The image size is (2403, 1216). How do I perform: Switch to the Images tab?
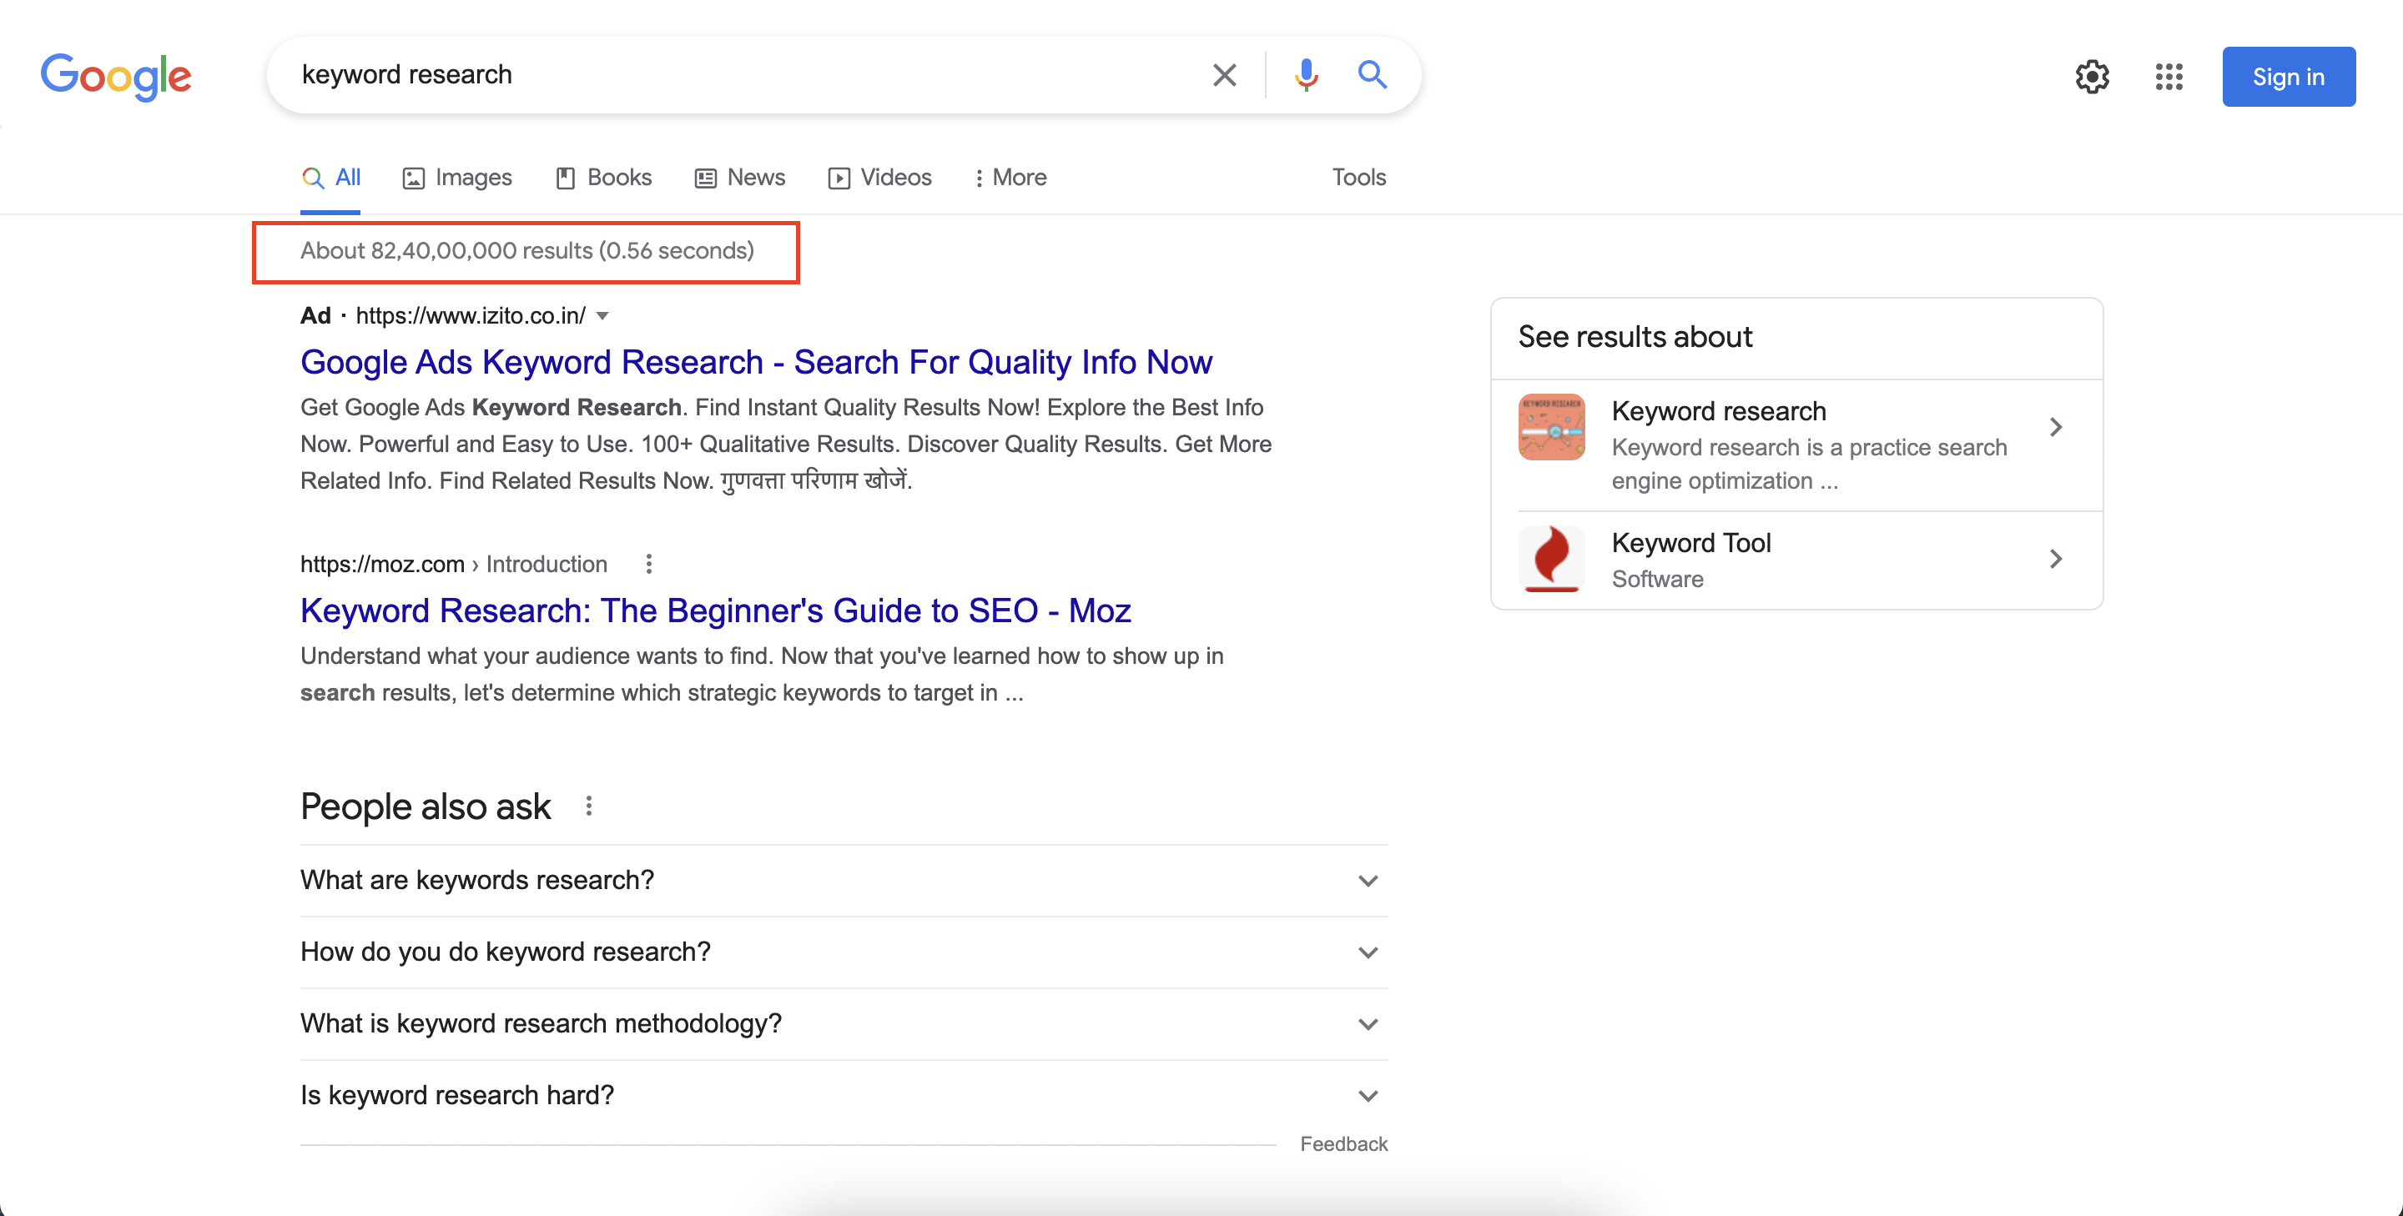457,177
